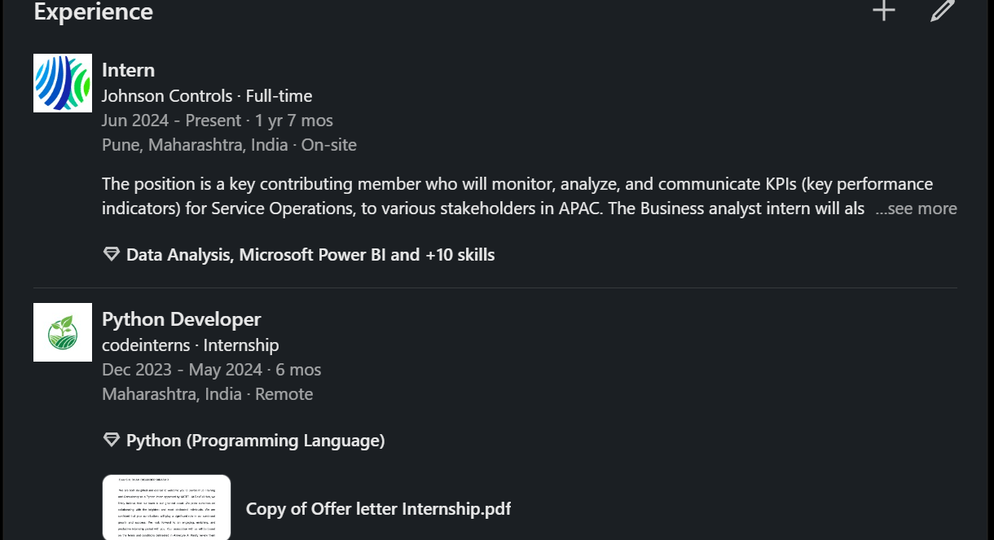994x540 pixels.
Task: Click the Experience section heading
Action: [x=93, y=12]
